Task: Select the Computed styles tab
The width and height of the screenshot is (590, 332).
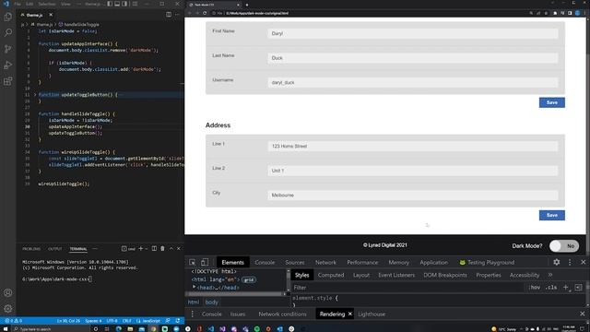Action: pos(331,275)
